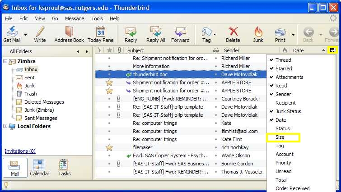The width and height of the screenshot is (341, 192).
Task: Open the Deleted Messages folder
Action: point(40,102)
